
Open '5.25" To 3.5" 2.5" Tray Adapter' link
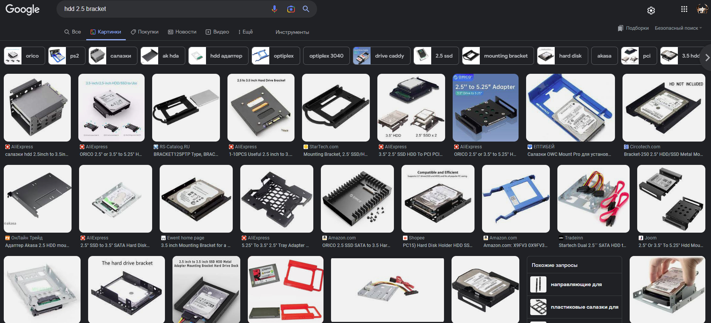[x=275, y=245]
